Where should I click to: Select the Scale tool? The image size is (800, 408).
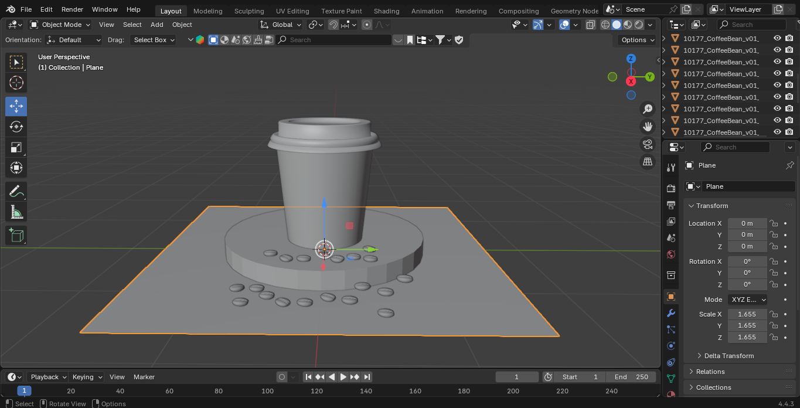pos(16,147)
